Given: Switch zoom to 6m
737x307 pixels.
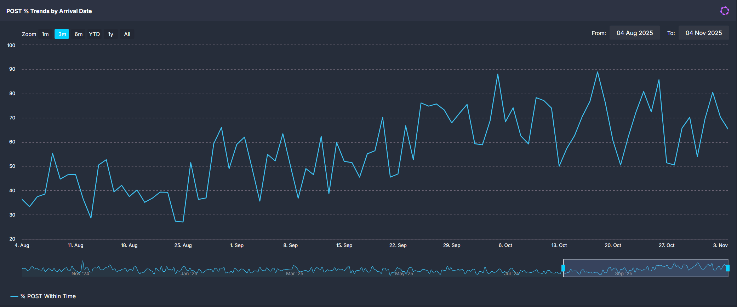Looking at the screenshot, I should coord(78,34).
